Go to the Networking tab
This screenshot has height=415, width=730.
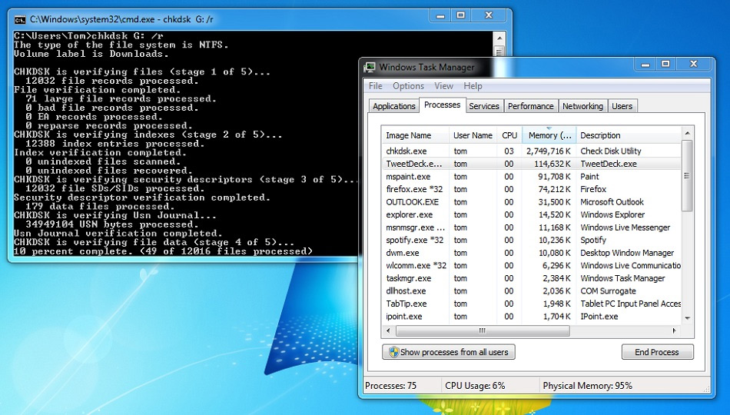tap(582, 106)
